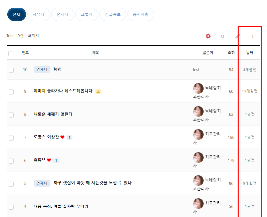Open the 공지사항 category tab
267x217 pixels.
pos(141,15)
